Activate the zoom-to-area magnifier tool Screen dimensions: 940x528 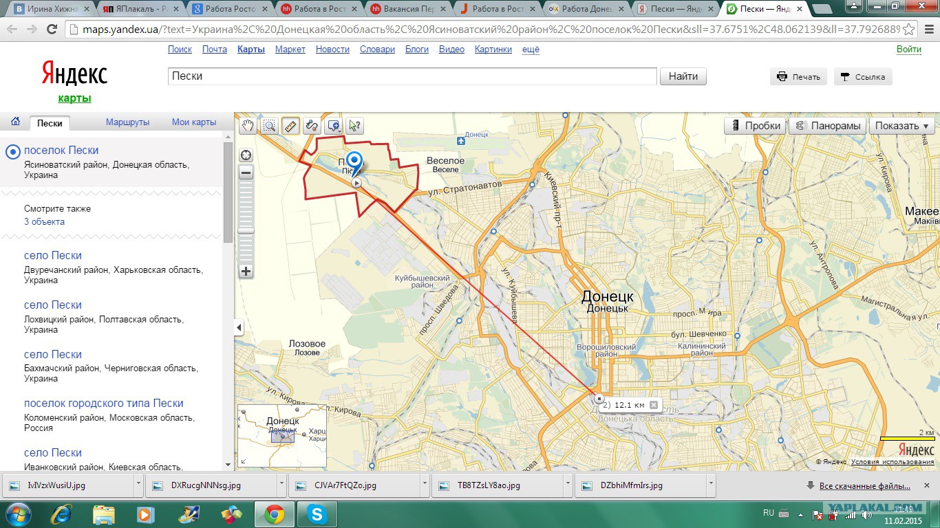pyautogui.click(x=269, y=126)
